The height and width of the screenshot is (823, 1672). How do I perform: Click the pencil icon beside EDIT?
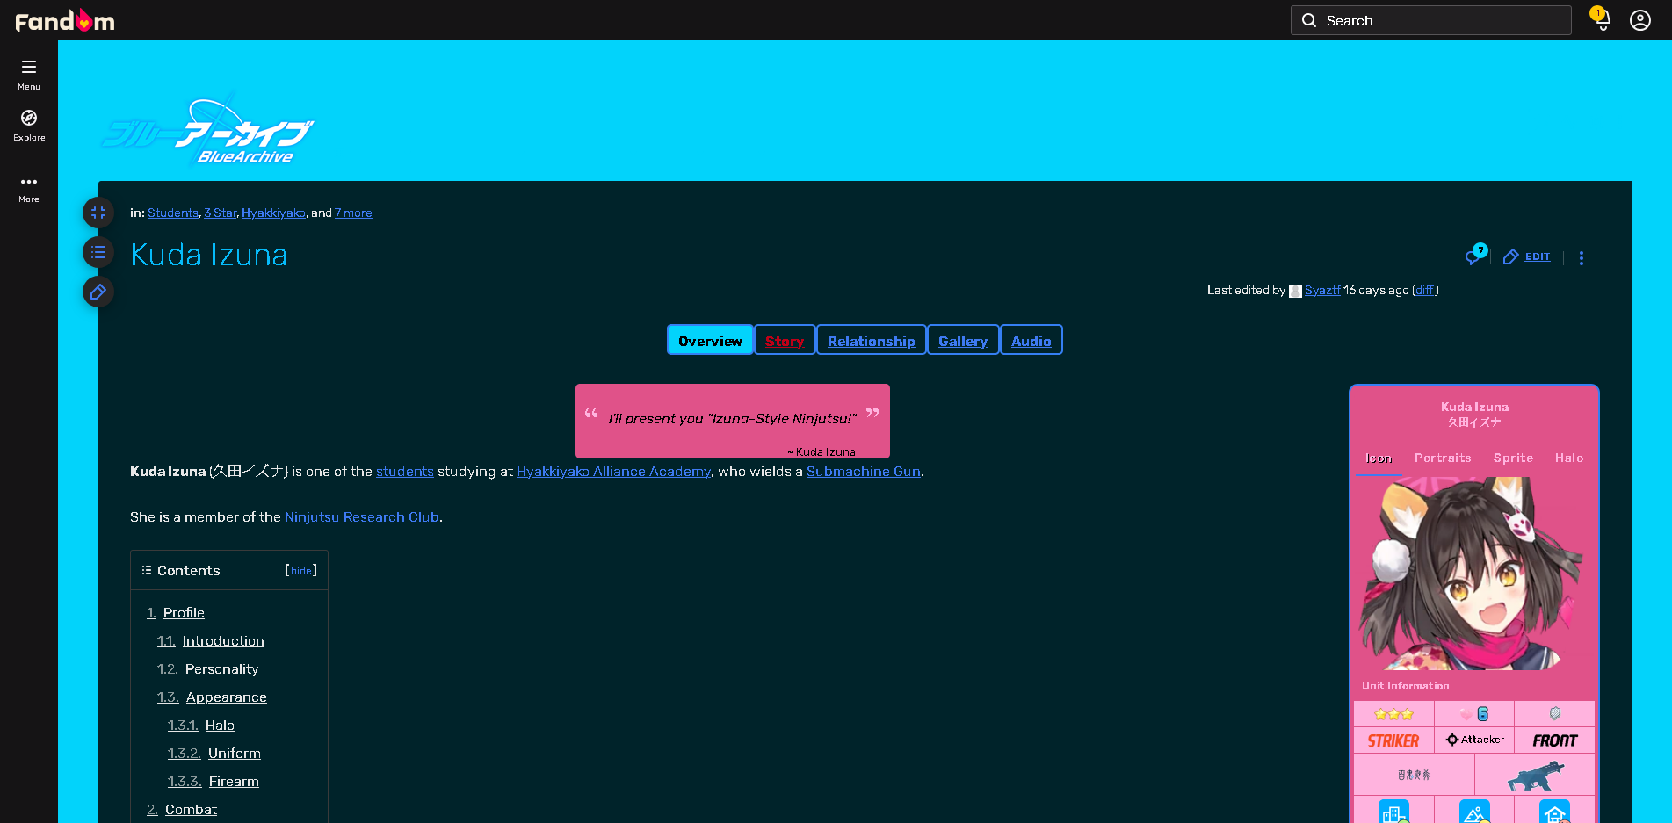coord(1511,256)
